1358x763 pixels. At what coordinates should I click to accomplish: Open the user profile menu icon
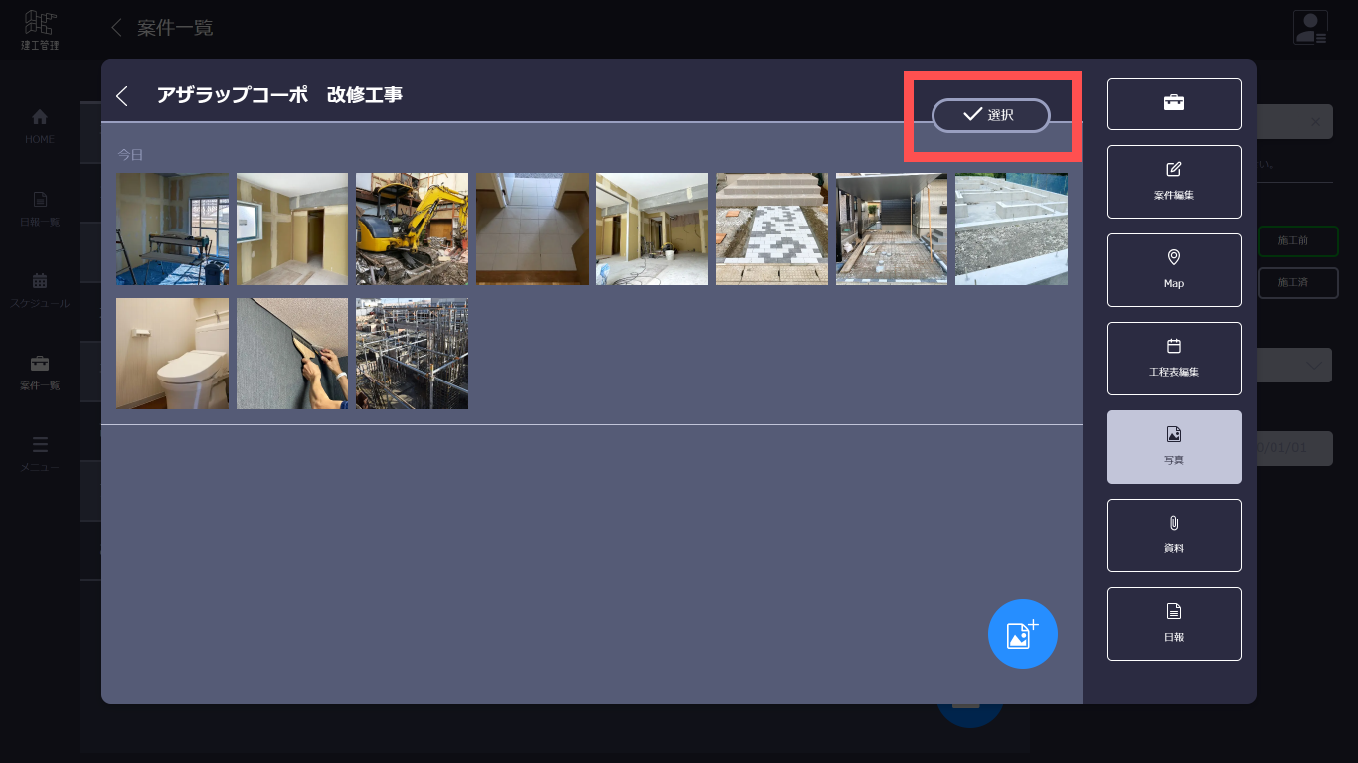pyautogui.click(x=1310, y=27)
